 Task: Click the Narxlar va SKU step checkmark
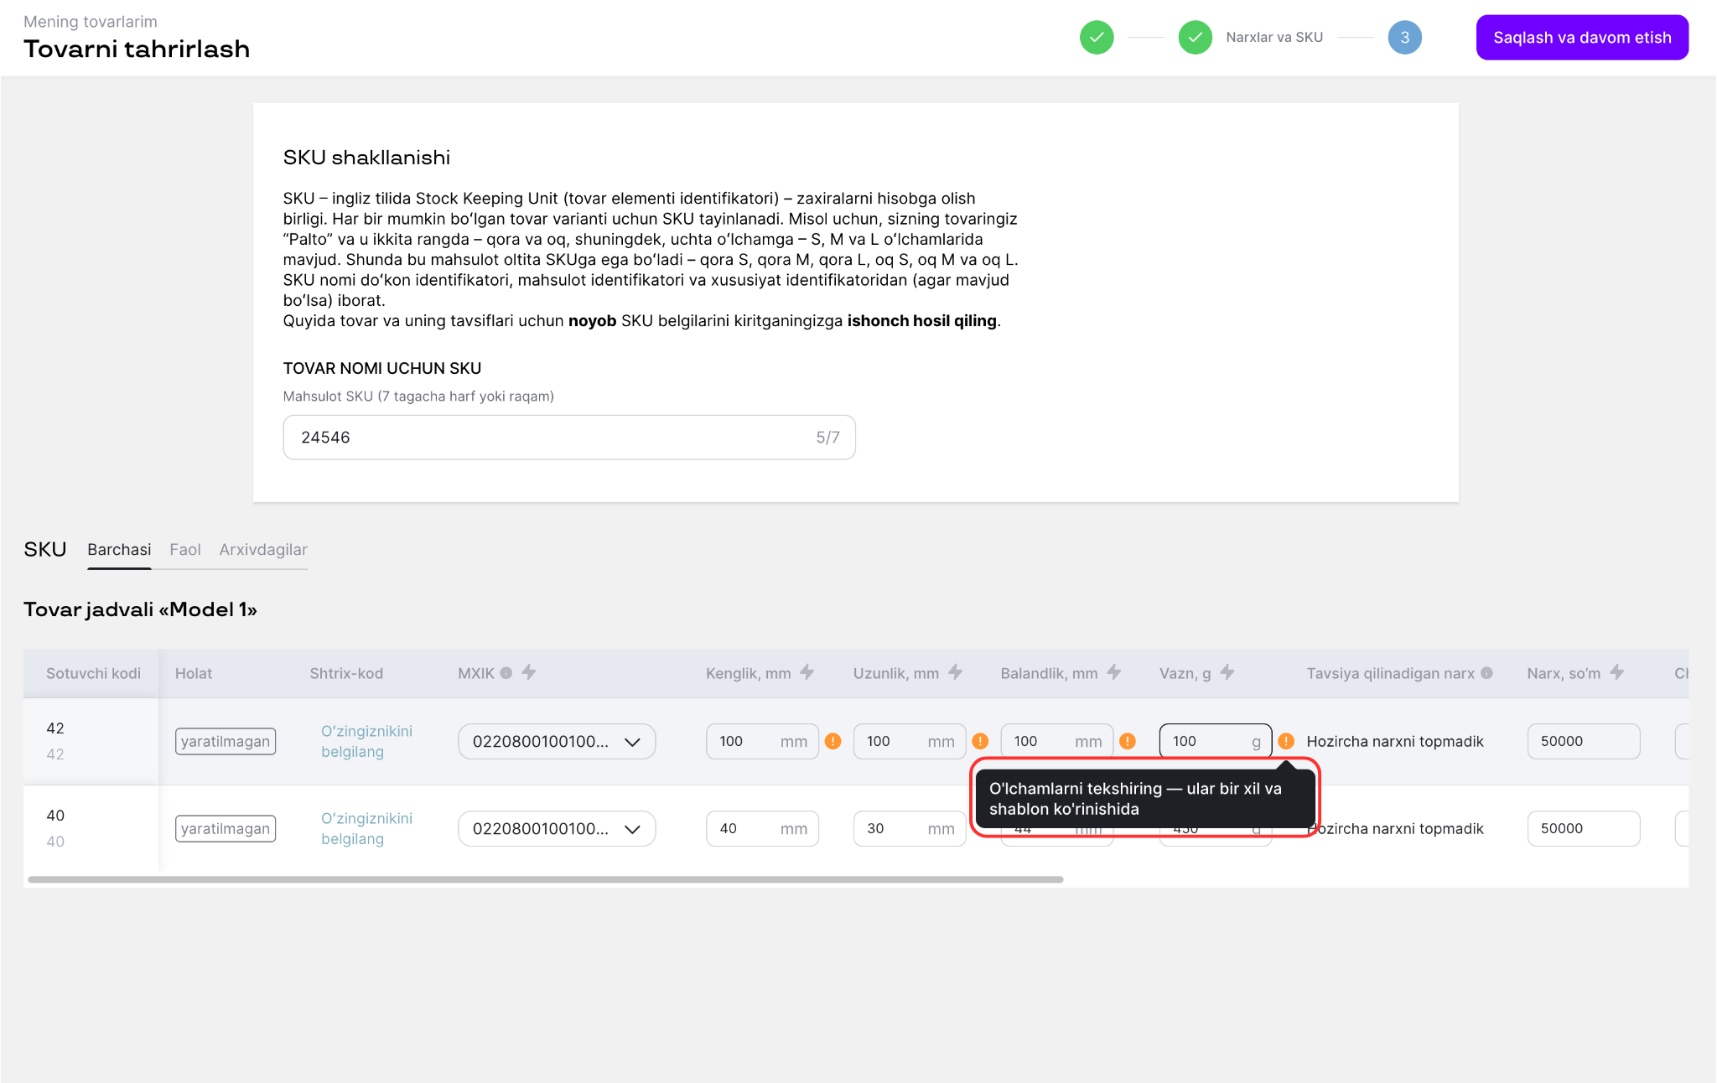pyautogui.click(x=1195, y=37)
